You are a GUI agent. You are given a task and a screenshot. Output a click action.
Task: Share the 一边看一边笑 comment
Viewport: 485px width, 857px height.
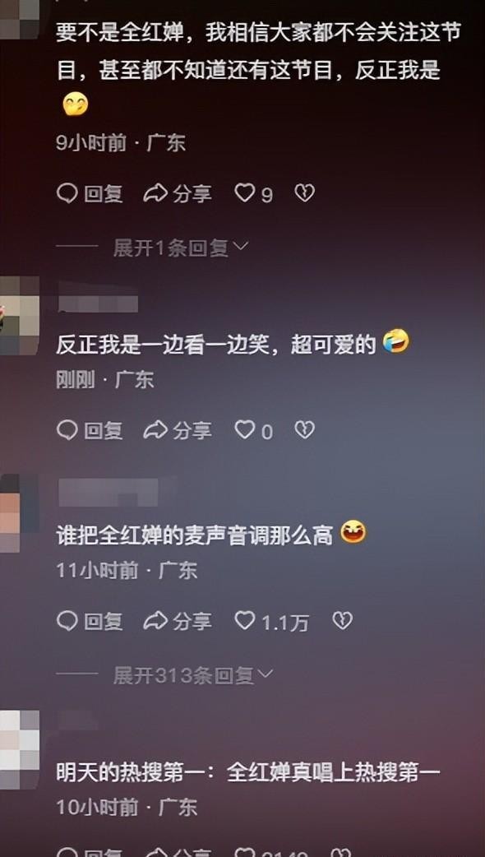click(178, 431)
